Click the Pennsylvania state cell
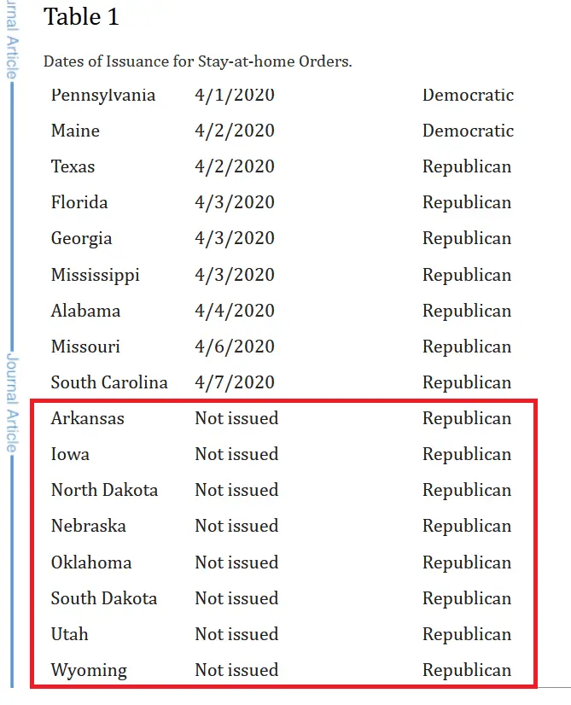571x705 pixels. pos(103,95)
